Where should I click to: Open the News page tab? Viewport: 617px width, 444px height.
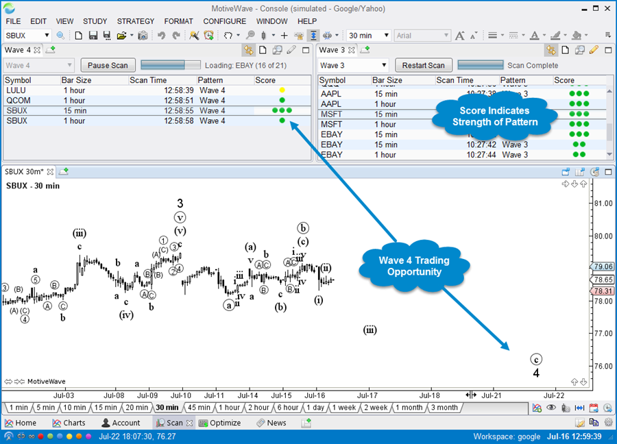tap(271, 423)
